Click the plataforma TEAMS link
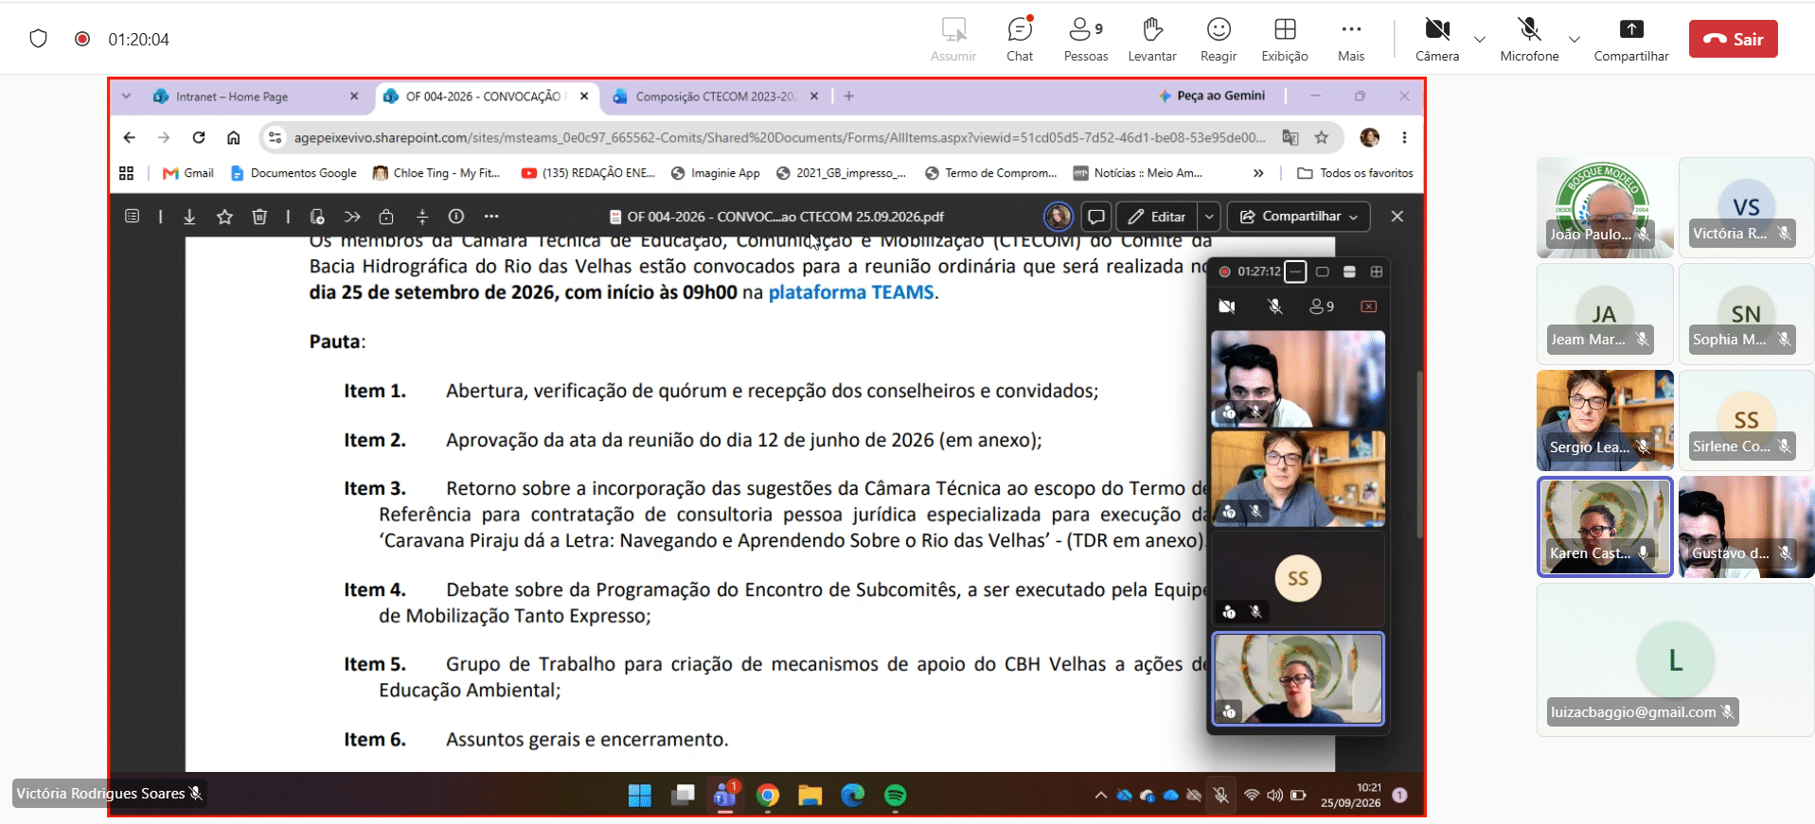 coord(851,292)
